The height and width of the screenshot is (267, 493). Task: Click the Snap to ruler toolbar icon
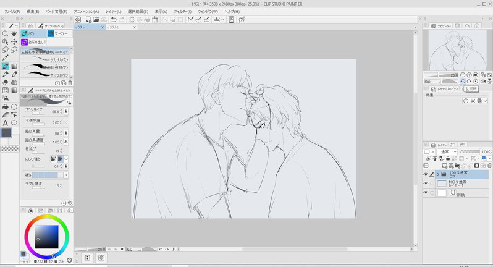click(190, 20)
